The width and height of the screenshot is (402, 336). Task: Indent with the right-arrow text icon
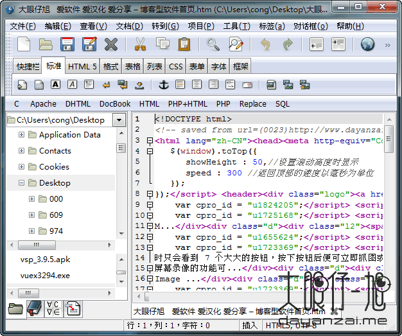(338, 44)
